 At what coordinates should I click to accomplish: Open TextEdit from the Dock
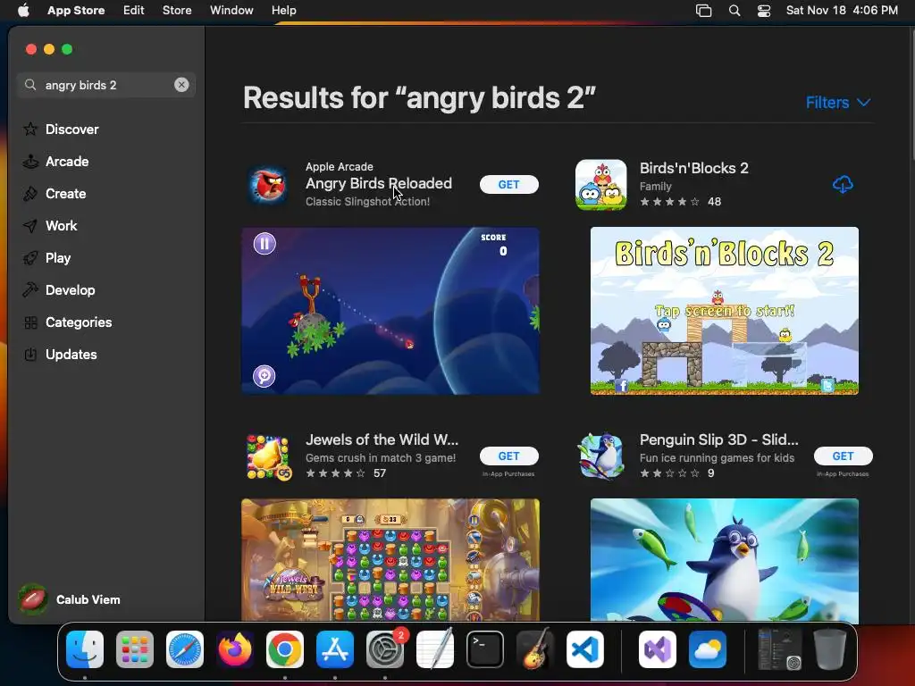[435, 649]
